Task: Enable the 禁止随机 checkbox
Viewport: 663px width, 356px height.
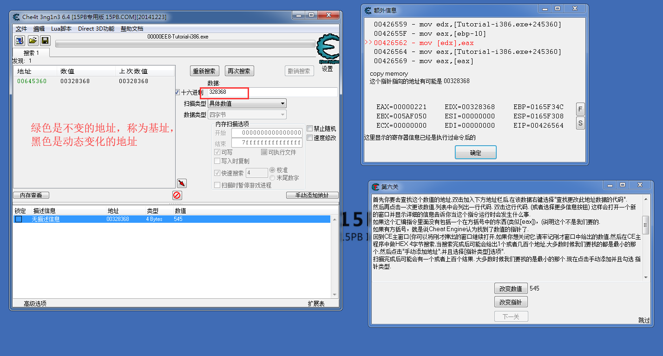Action: click(309, 129)
